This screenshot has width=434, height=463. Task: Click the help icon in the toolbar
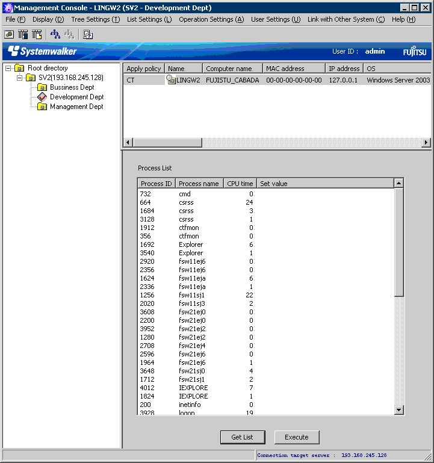[87, 34]
